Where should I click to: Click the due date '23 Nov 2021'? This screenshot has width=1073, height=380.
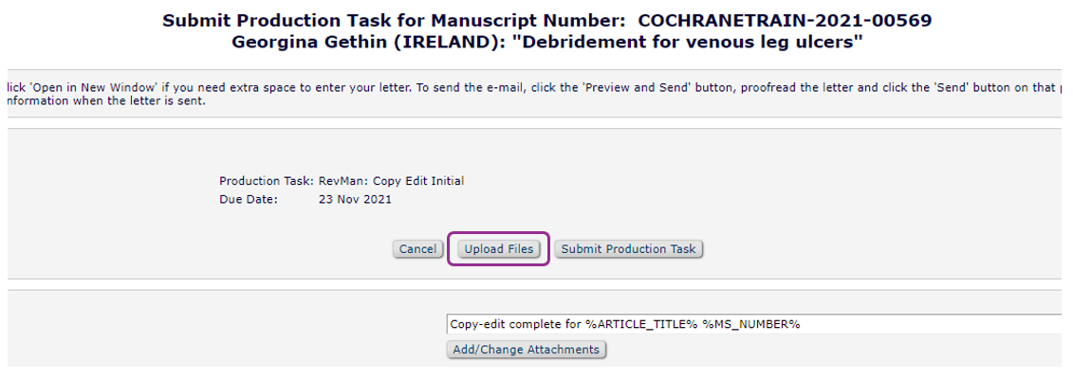(355, 199)
